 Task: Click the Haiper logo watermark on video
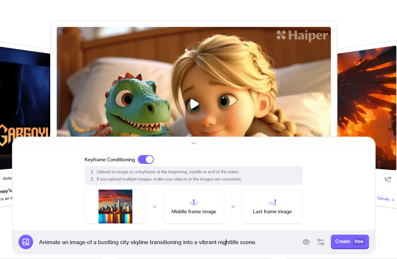pyautogui.click(x=302, y=35)
